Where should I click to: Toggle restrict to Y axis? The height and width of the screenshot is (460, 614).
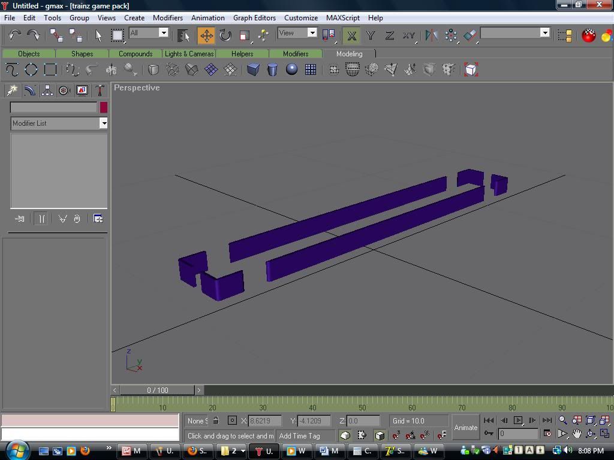[x=371, y=35]
